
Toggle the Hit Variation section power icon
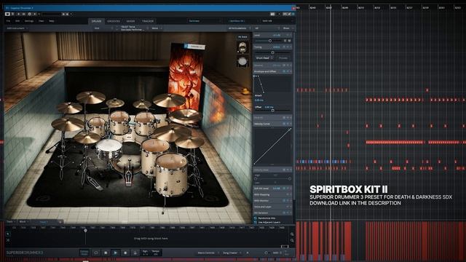(284, 213)
